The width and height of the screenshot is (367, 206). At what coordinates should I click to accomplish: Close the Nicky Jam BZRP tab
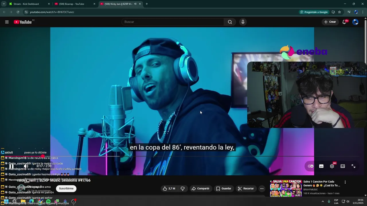coord(140,4)
